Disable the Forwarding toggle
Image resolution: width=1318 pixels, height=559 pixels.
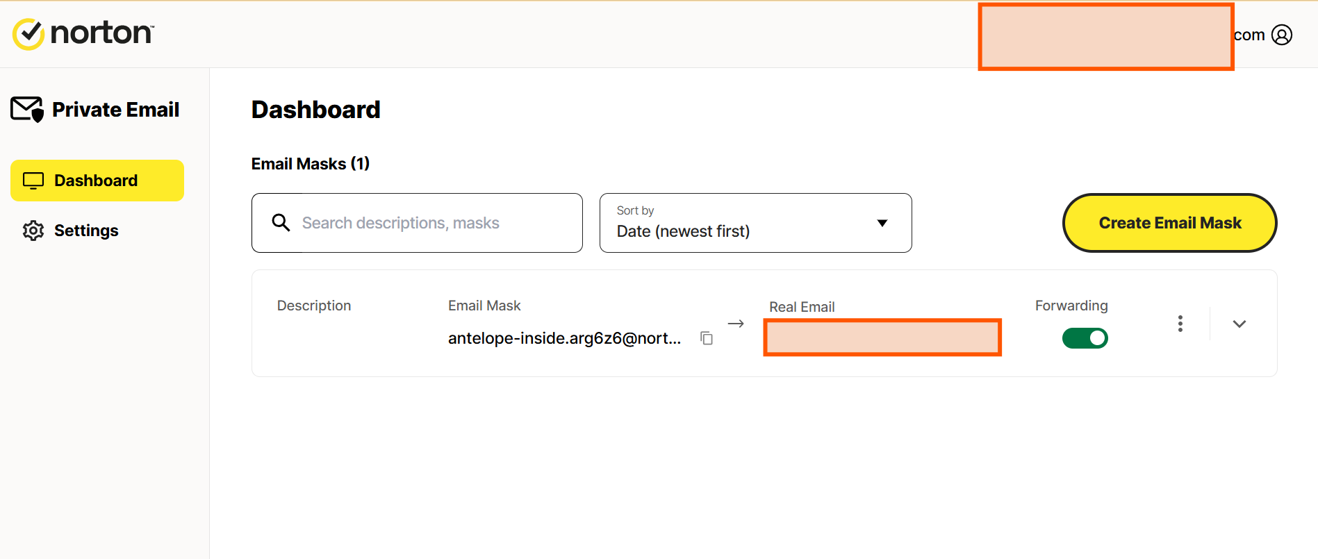coord(1085,338)
